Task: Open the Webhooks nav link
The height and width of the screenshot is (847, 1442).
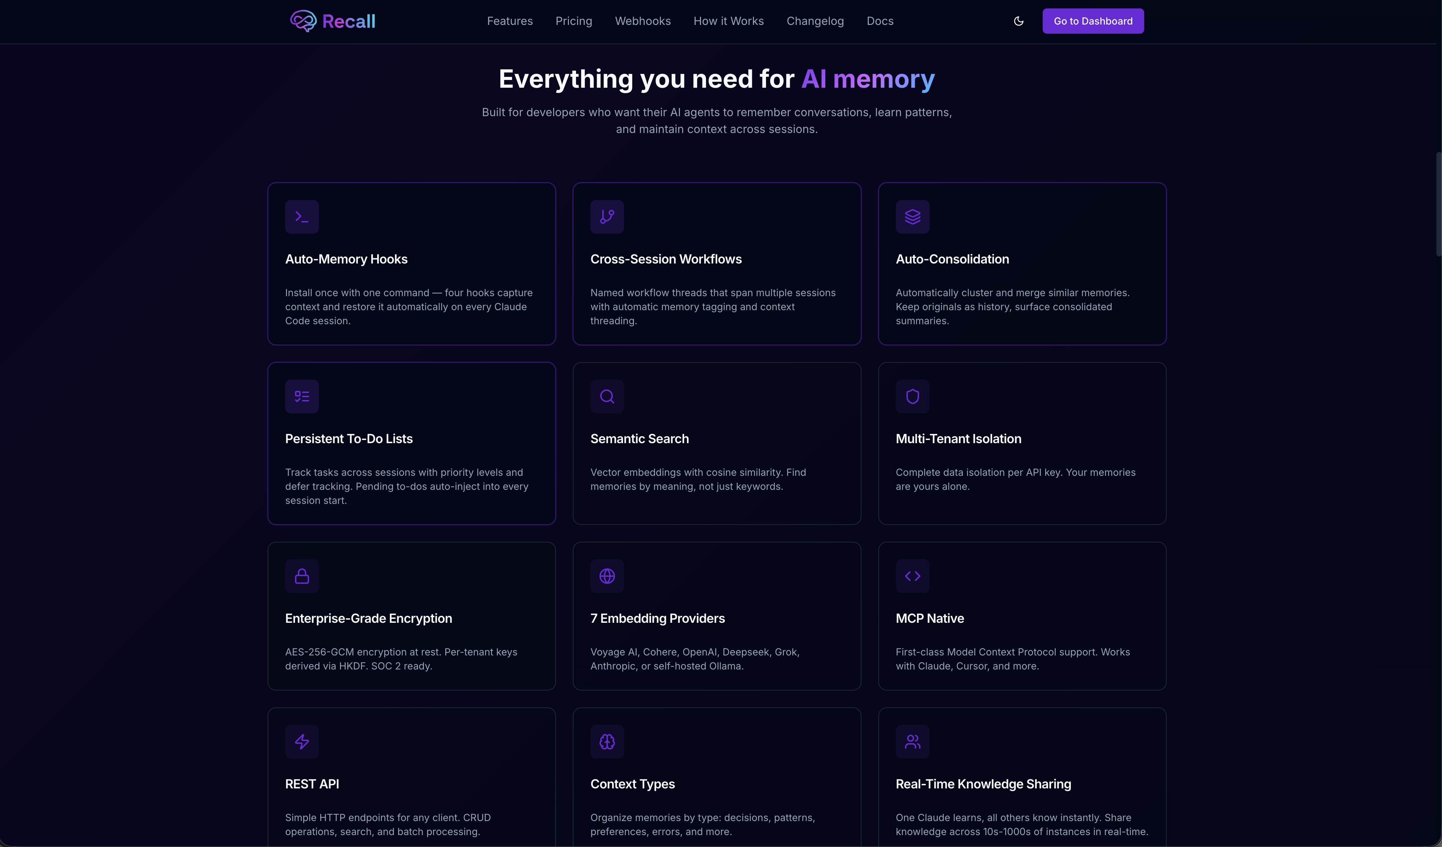Action: coord(643,21)
